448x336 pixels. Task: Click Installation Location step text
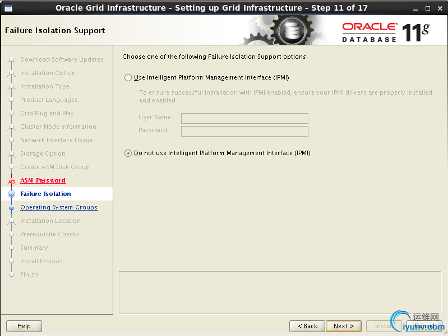(50, 221)
